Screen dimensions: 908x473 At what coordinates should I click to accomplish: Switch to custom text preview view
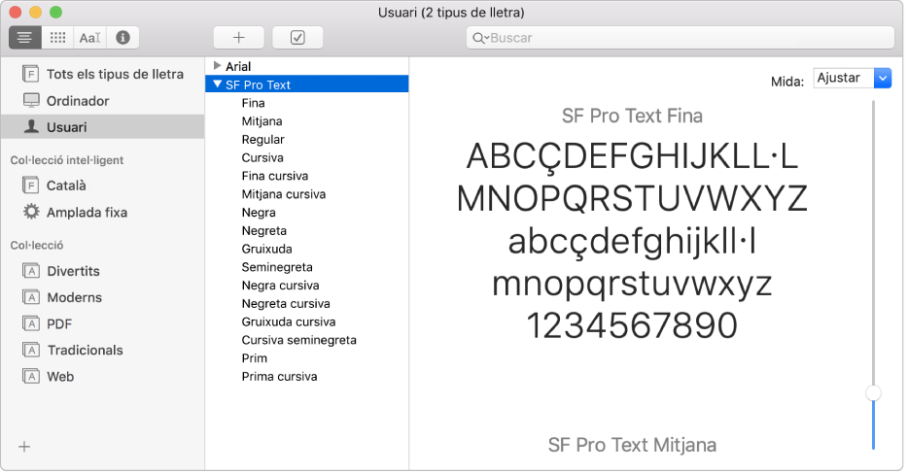coord(89,38)
